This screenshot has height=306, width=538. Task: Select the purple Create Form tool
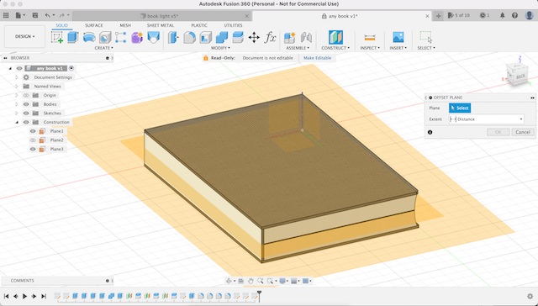(x=137, y=37)
